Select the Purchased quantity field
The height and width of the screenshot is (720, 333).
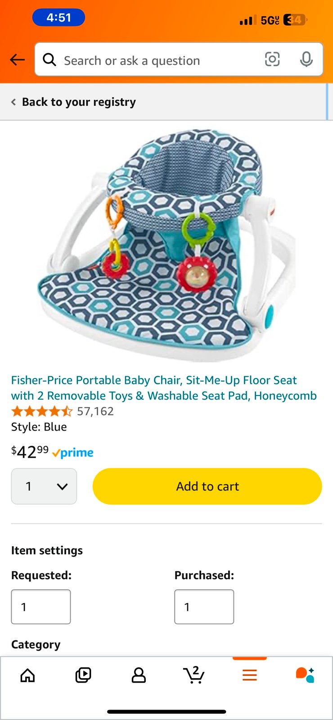click(x=204, y=607)
